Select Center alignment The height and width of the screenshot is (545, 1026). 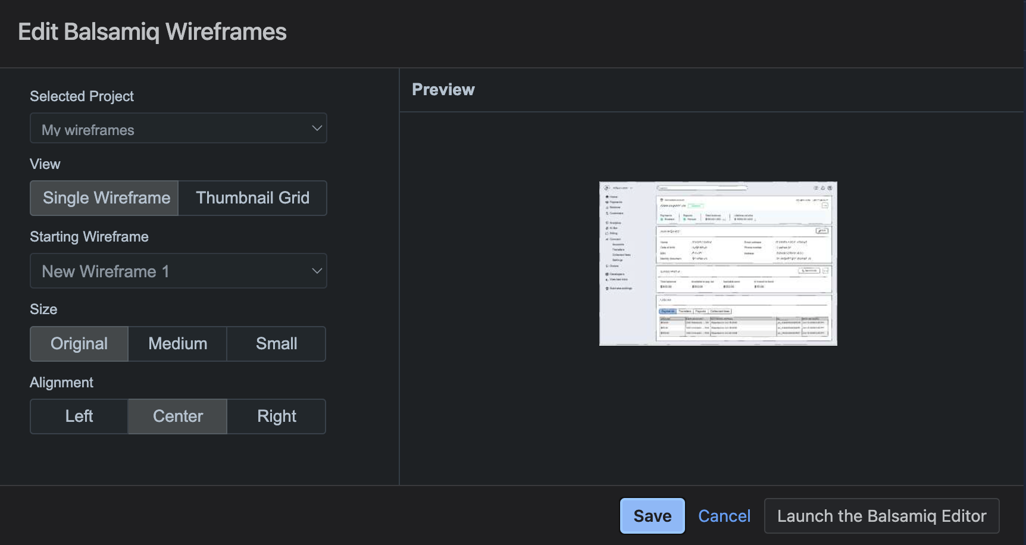177,416
